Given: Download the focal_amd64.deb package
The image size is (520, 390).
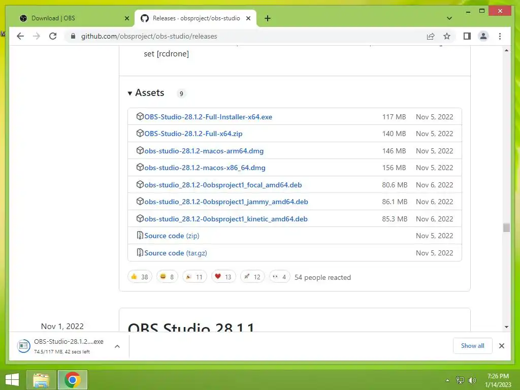Looking at the screenshot, I should pyautogui.click(x=223, y=185).
